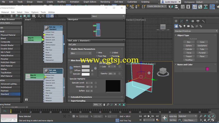This screenshot has width=219, height=123.
Task: Open the Rendering menu
Action: pyautogui.click(x=105, y=2)
